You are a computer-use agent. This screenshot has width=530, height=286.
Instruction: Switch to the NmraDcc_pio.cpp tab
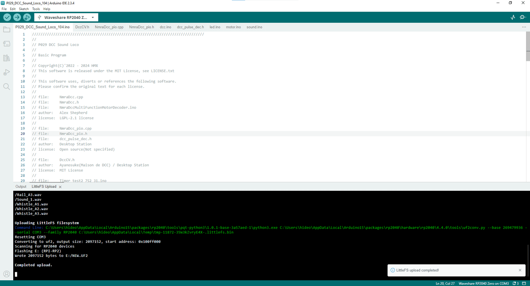tap(109, 27)
